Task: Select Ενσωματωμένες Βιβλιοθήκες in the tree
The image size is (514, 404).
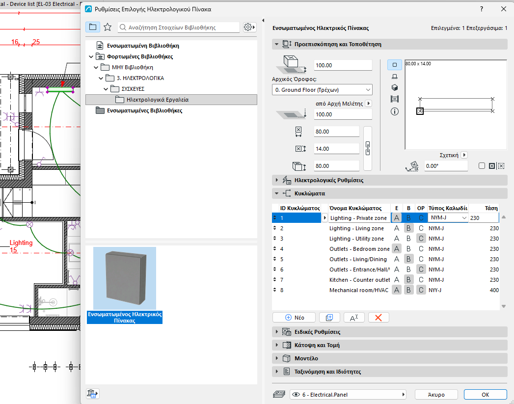Action: 144,110
